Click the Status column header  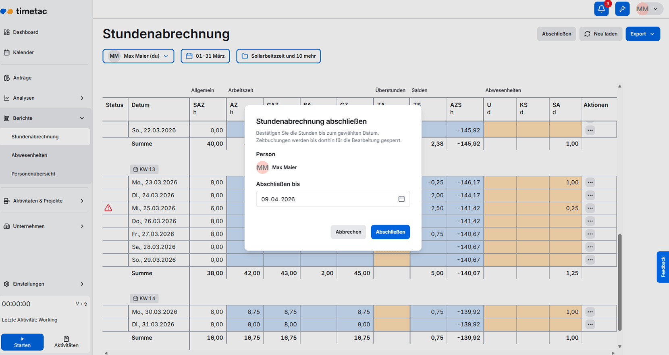pyautogui.click(x=115, y=109)
